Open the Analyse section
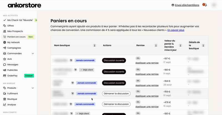 12,105
